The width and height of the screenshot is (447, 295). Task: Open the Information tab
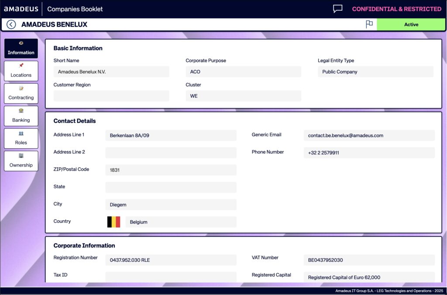(21, 48)
